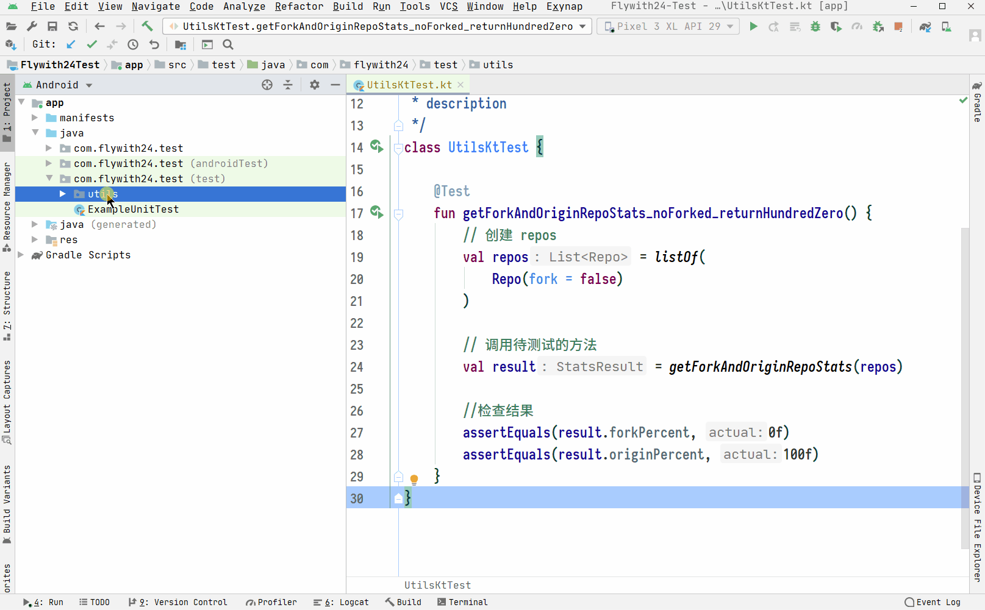Open the VCS menu
The width and height of the screenshot is (985, 610).
click(x=448, y=6)
